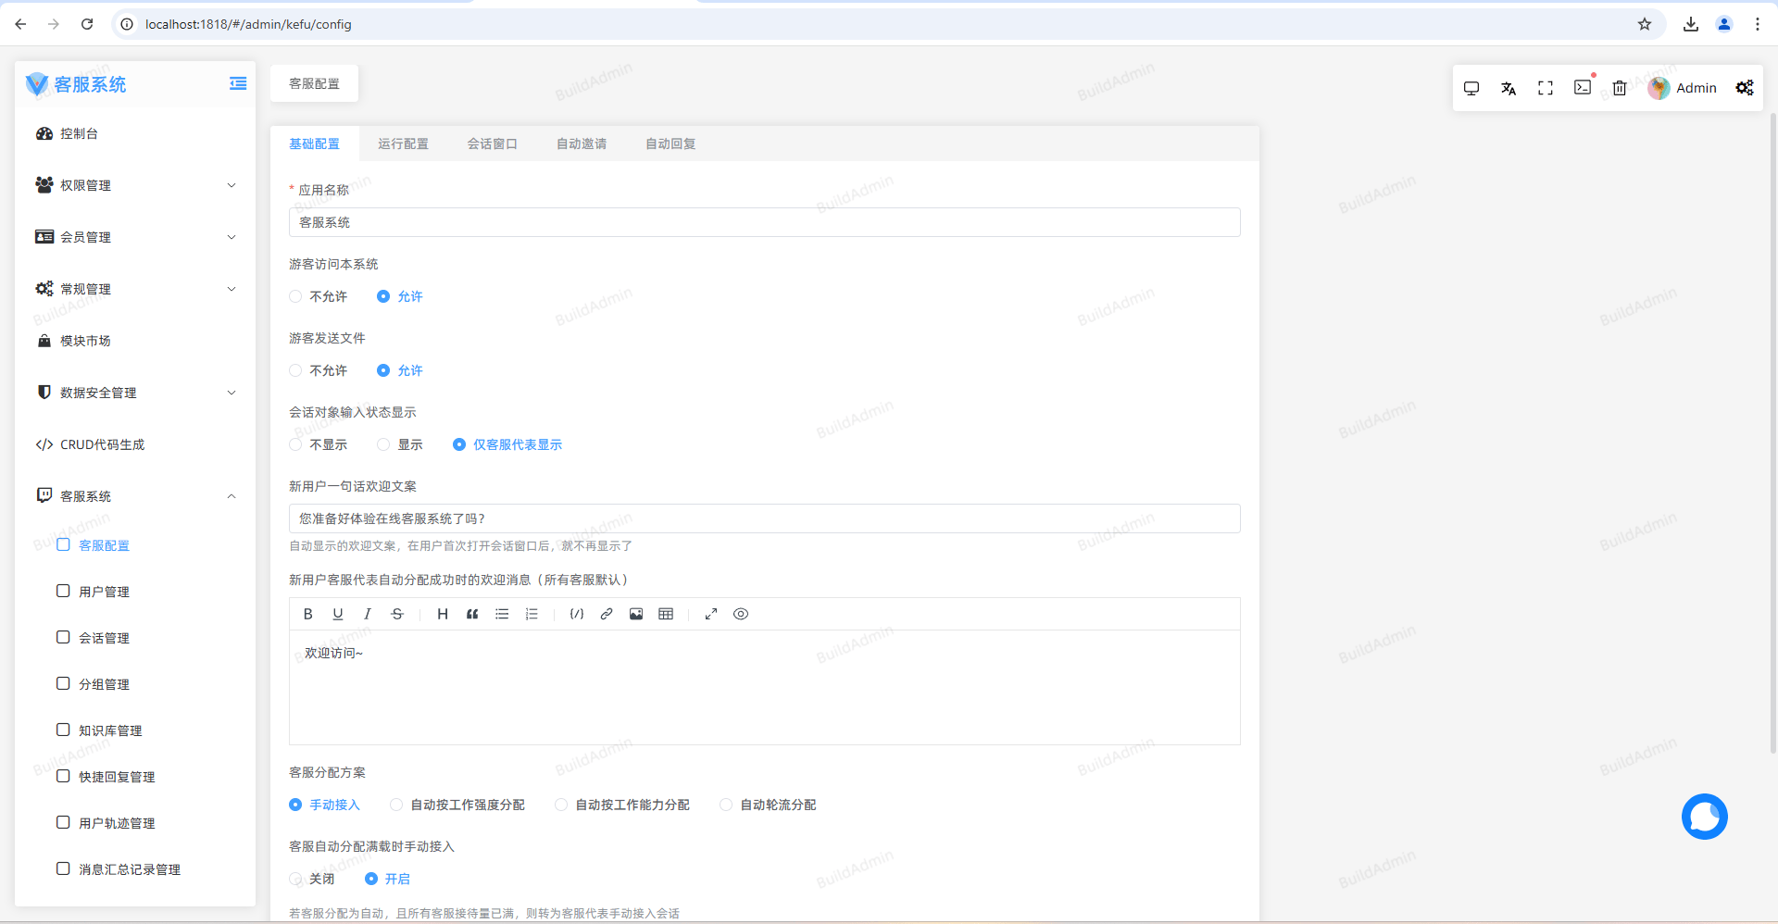The width and height of the screenshot is (1778, 924).
Task: Choose 自动按工作强度分配 allocation plan
Action: point(457,805)
